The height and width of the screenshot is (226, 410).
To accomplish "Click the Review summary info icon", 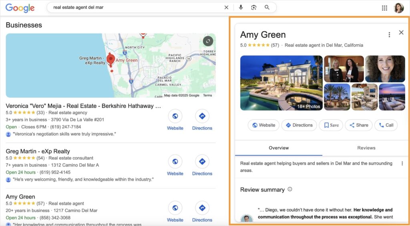I will 290,189.
